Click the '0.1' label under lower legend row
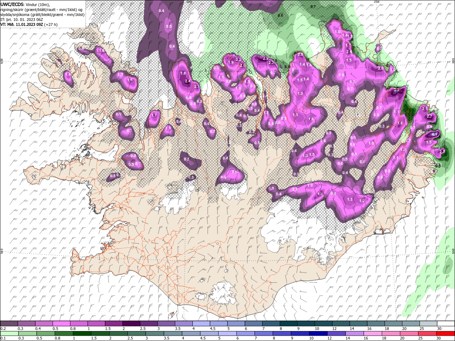The width and height of the screenshot is (455, 341). 3,339
